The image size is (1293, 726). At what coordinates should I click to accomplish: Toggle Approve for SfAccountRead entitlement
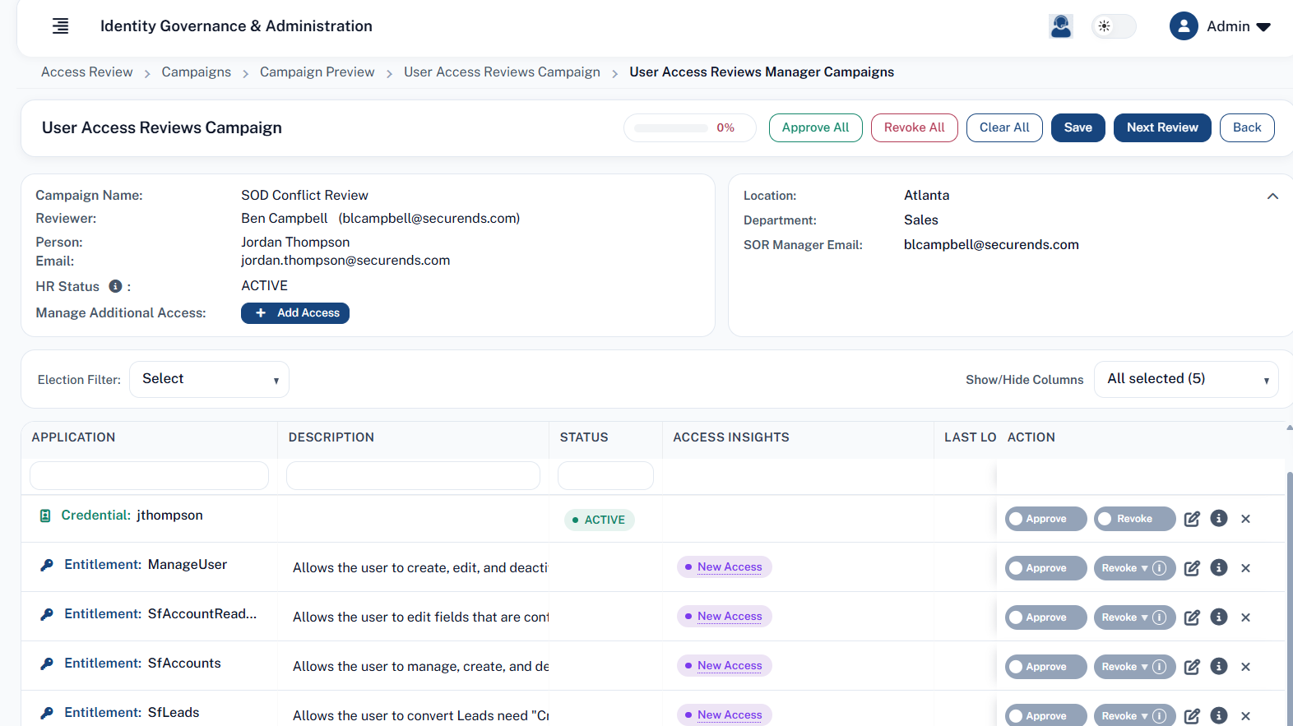(1045, 617)
